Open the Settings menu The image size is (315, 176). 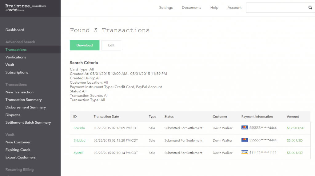pos(166,8)
